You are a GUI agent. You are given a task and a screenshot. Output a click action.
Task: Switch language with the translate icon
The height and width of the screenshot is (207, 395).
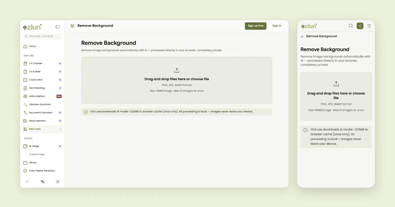[x=42, y=182]
